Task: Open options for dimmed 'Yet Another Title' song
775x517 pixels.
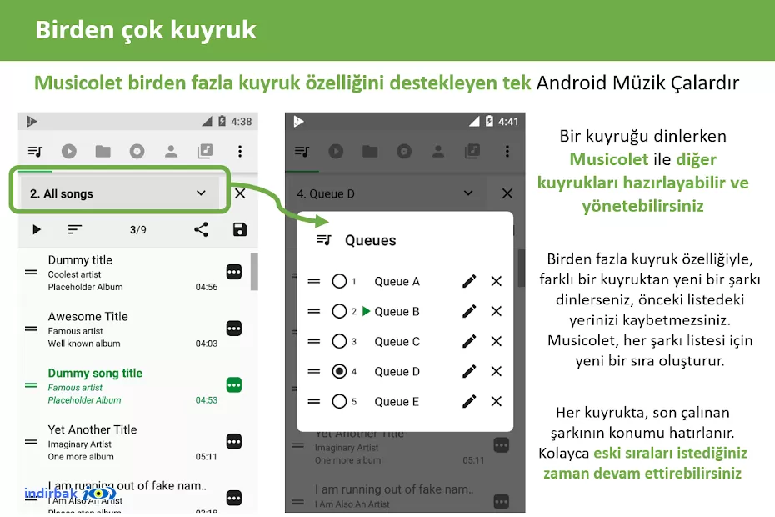Action: pos(501,445)
